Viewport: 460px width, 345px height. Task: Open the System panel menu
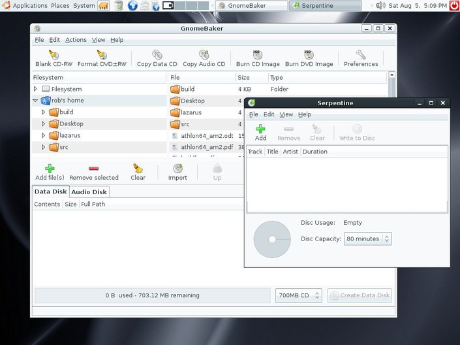[x=84, y=6]
